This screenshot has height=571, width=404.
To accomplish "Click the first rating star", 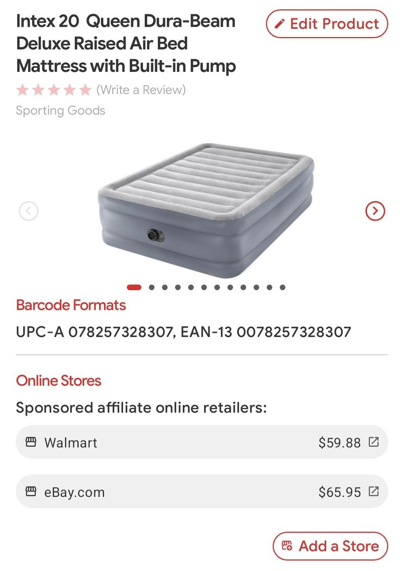I will [x=22, y=89].
